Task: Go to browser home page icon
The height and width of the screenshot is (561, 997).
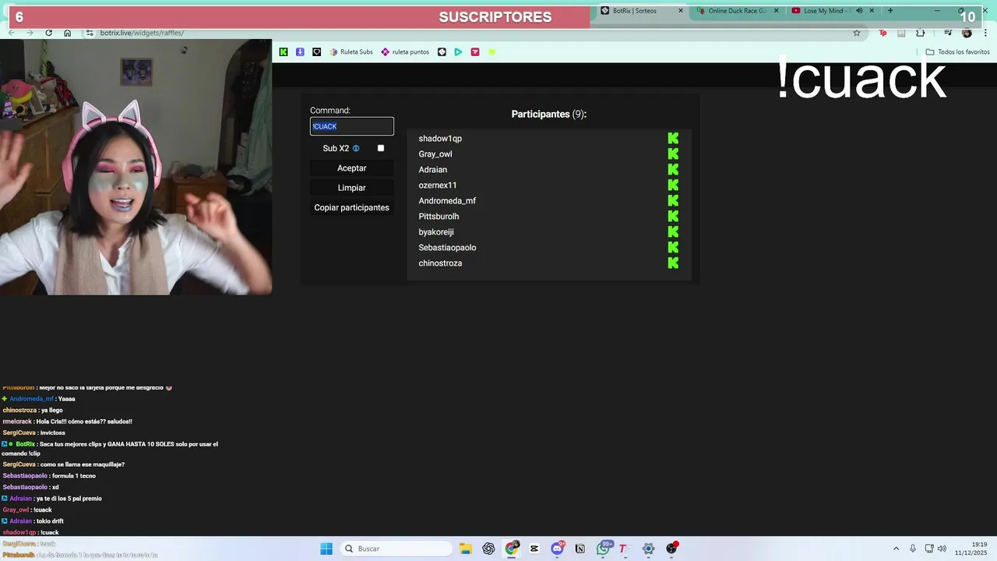Action: (68, 33)
